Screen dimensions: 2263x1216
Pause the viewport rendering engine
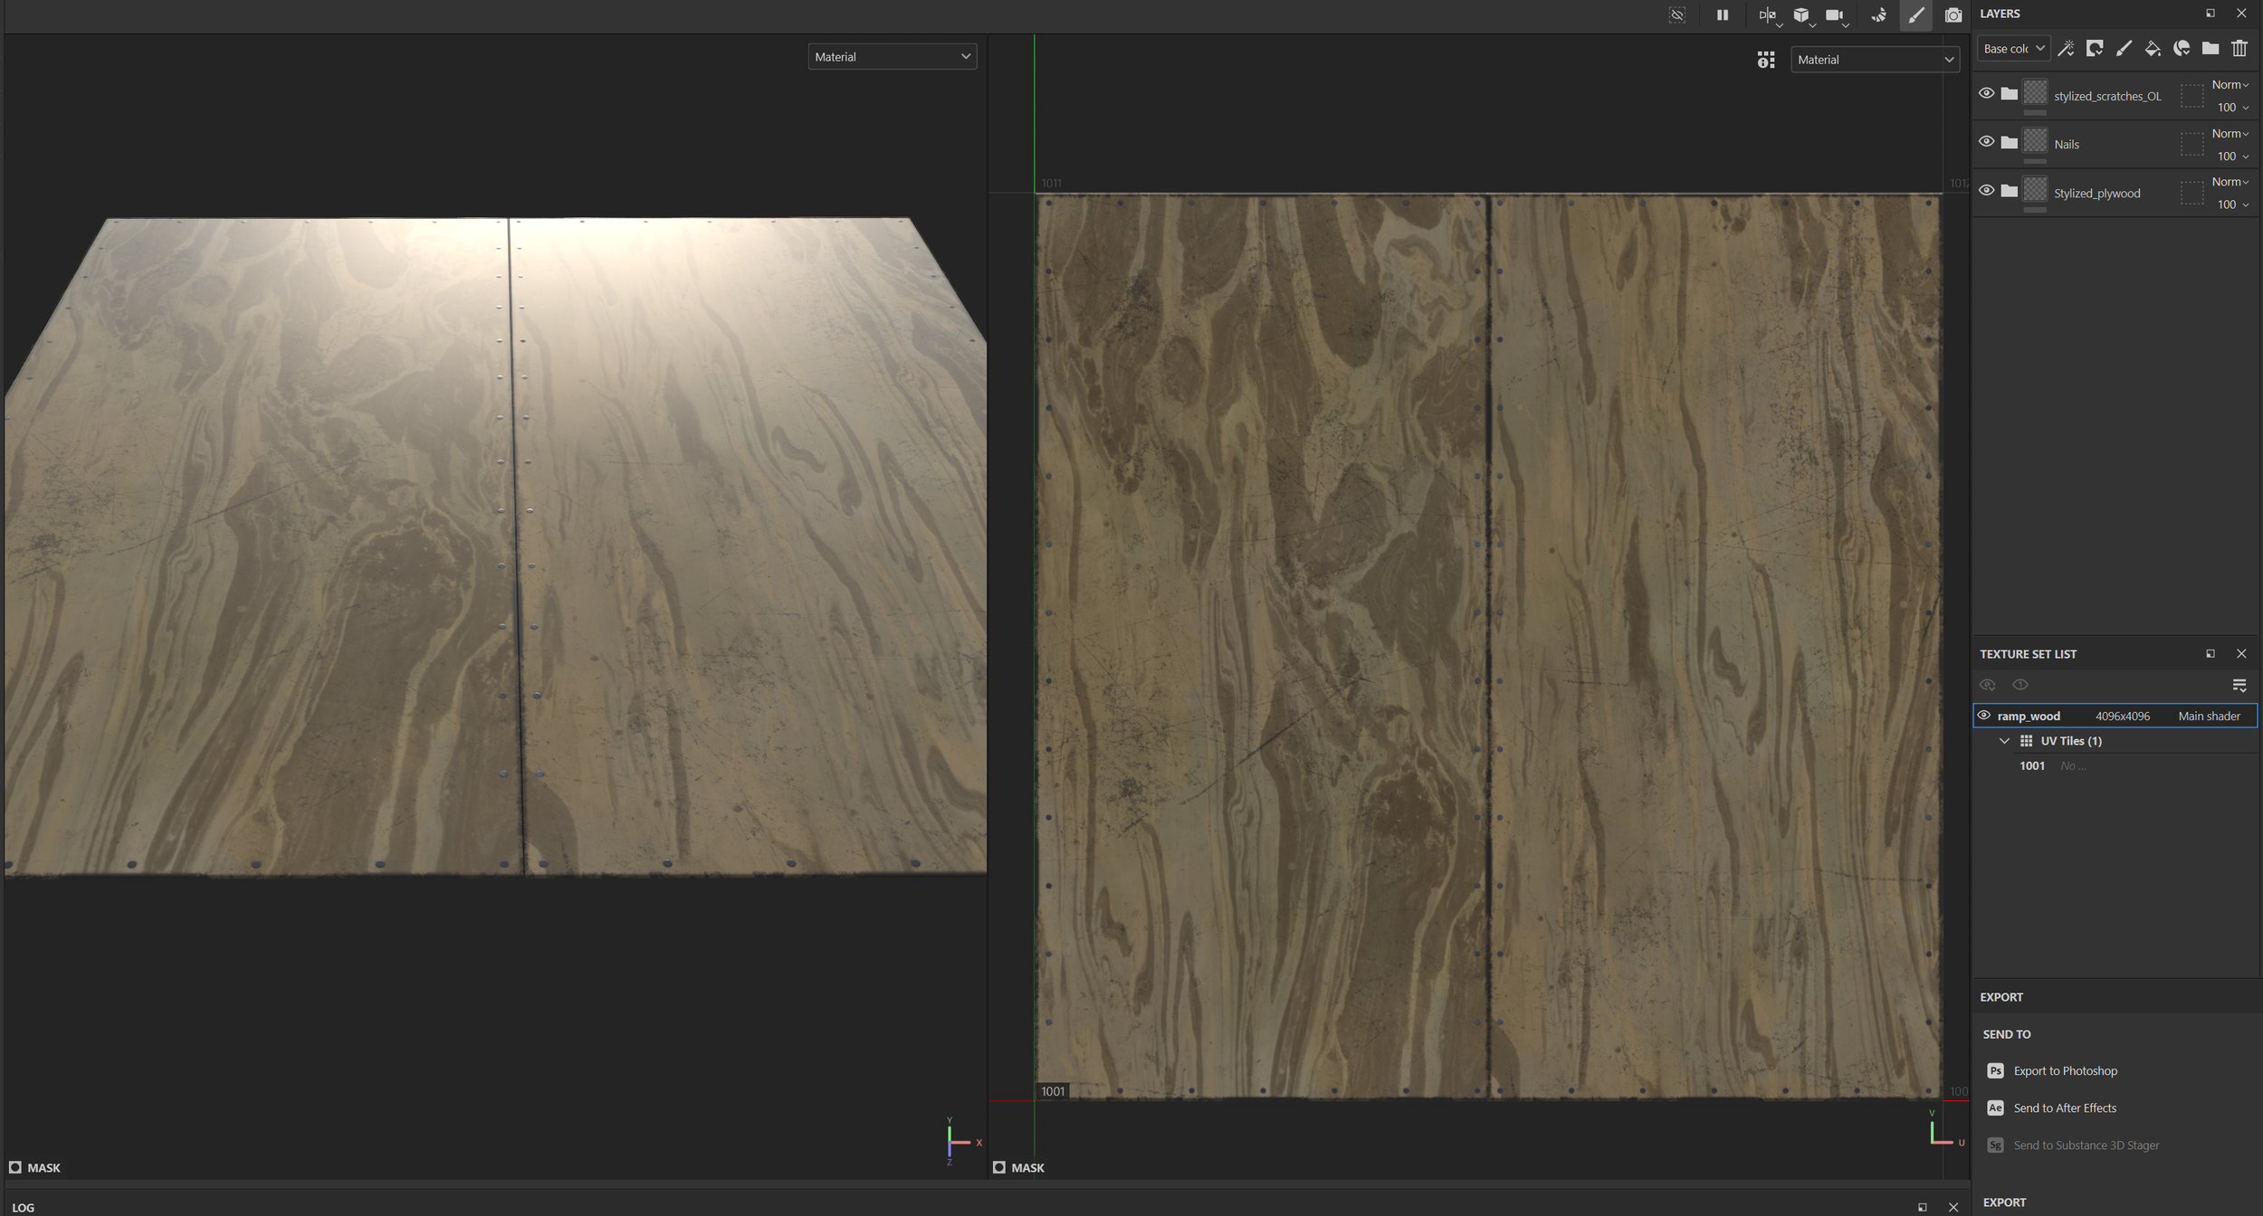point(1722,14)
